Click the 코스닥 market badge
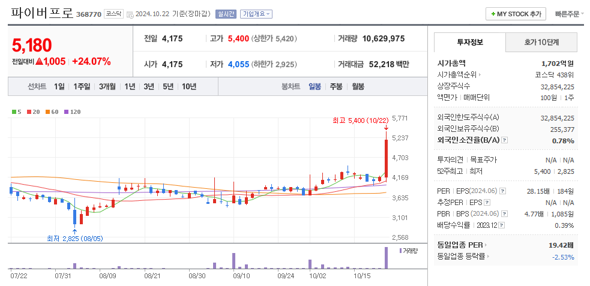 [113, 14]
